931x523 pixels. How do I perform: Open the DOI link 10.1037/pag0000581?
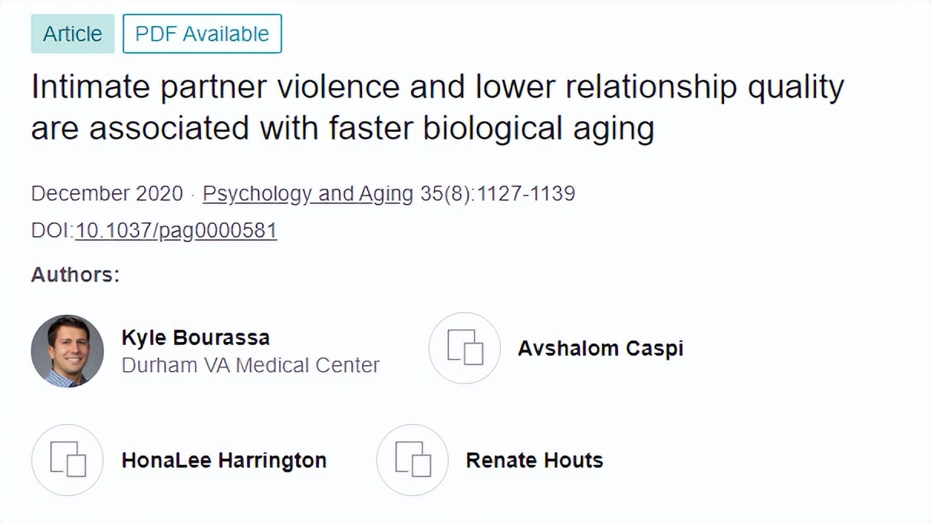pos(176,231)
